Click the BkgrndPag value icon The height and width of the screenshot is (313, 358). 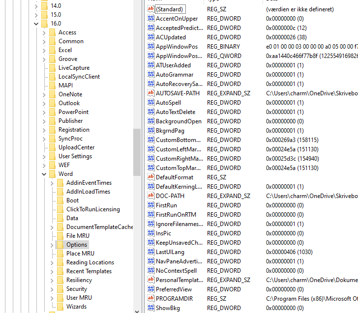point(150,130)
